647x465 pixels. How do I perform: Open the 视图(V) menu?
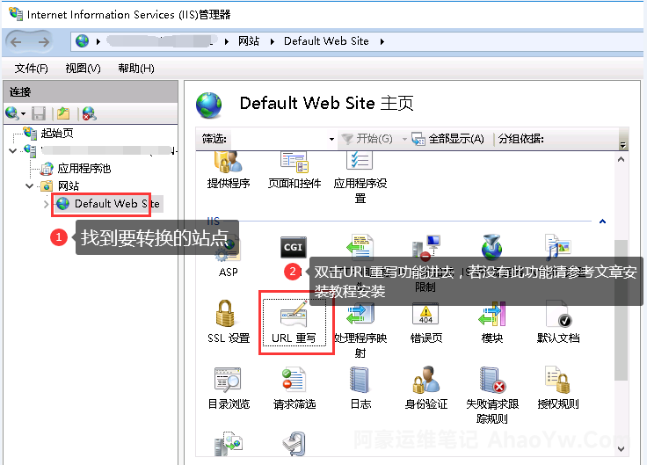83,69
